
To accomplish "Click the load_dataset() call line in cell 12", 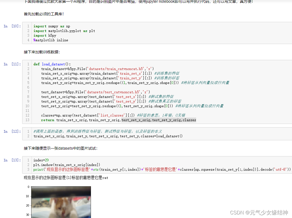I will pyautogui.click(x=108, y=136).
